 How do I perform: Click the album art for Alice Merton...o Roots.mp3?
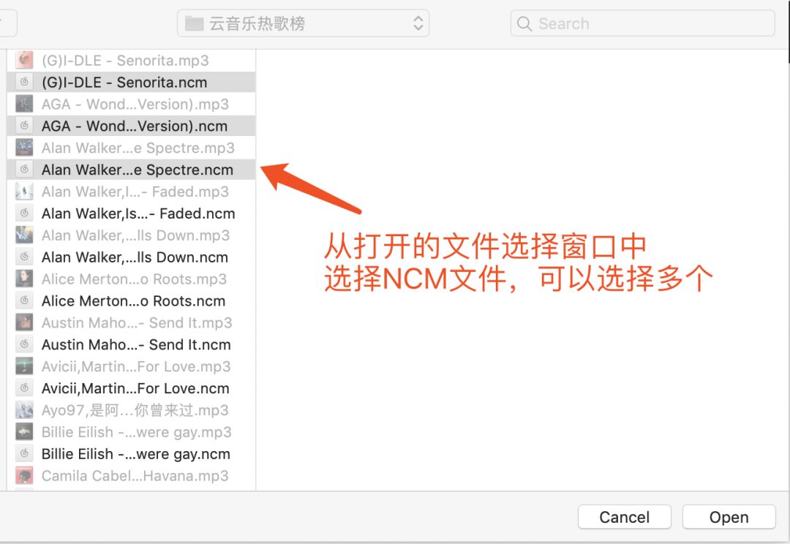pos(23,279)
